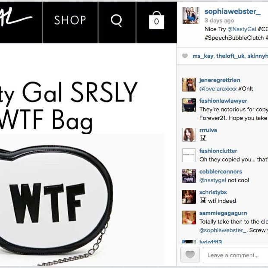Click the Leave a comment field
Image resolution: width=268 pixels, height=268 pixels.
[236, 255]
